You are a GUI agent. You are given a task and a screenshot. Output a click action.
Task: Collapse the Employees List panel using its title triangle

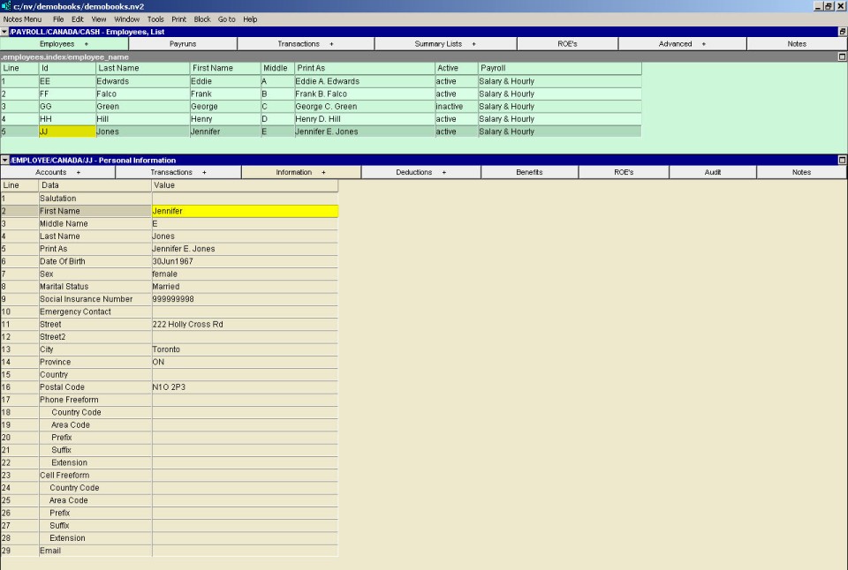click(x=4, y=32)
